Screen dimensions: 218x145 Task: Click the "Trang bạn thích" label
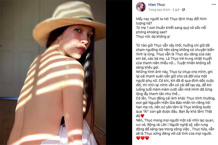click(159, 10)
